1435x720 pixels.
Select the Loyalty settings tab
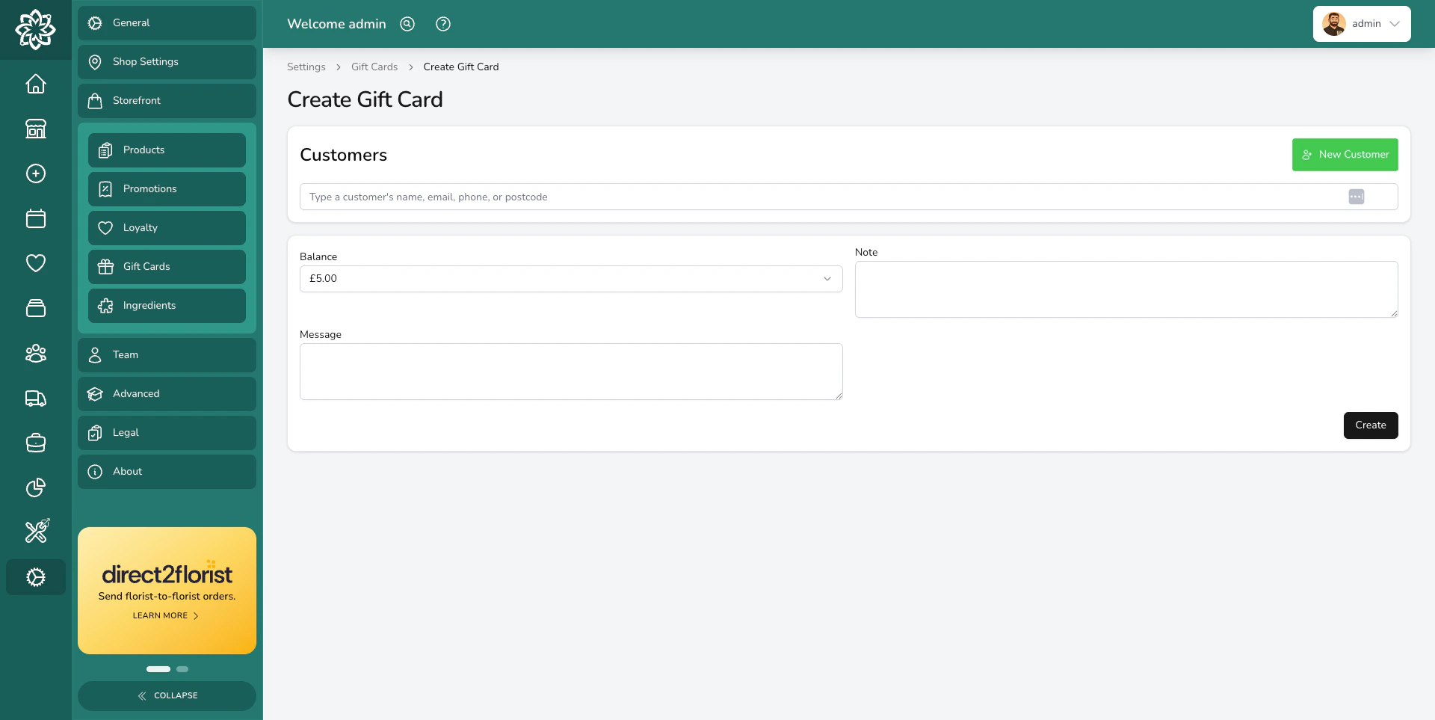tap(167, 227)
